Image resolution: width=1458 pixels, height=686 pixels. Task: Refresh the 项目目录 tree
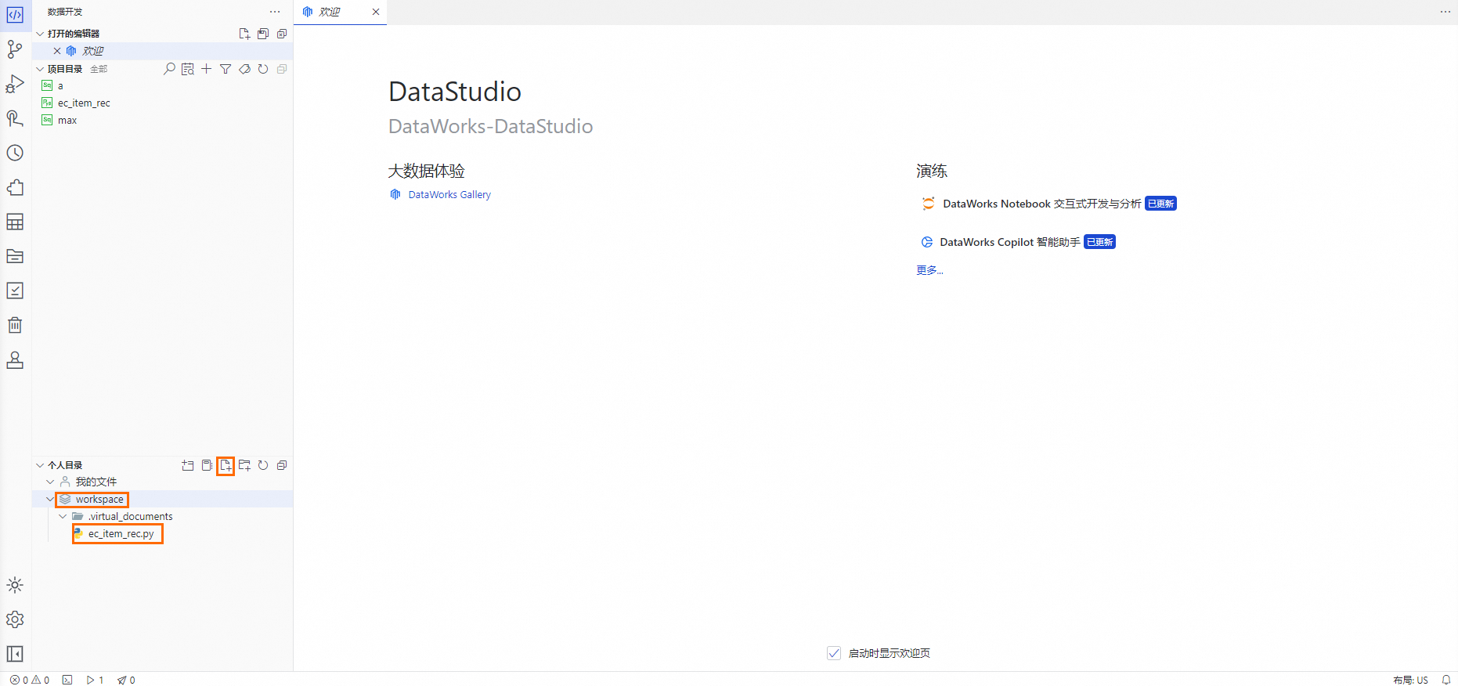[263, 69]
